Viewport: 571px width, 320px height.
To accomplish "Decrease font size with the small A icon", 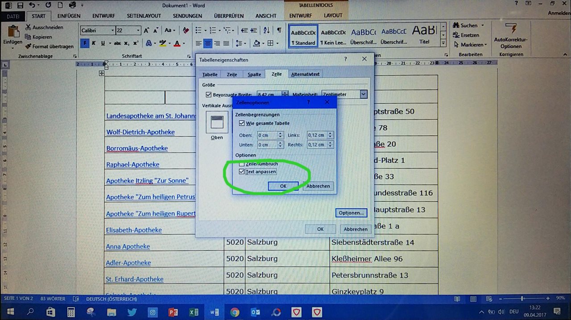I will point(156,30).
